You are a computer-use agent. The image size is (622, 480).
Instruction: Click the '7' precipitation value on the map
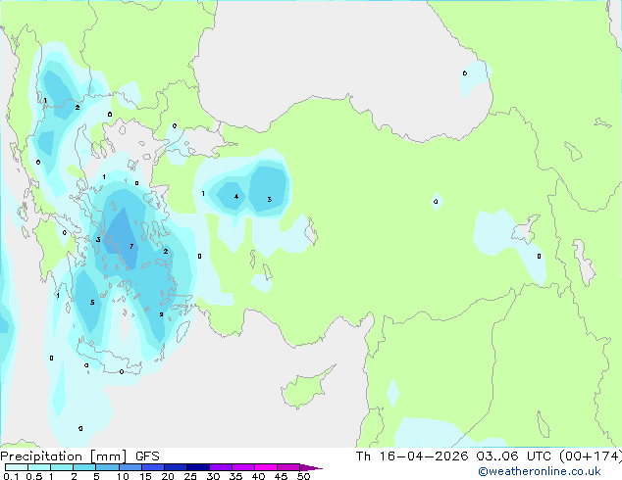click(131, 246)
